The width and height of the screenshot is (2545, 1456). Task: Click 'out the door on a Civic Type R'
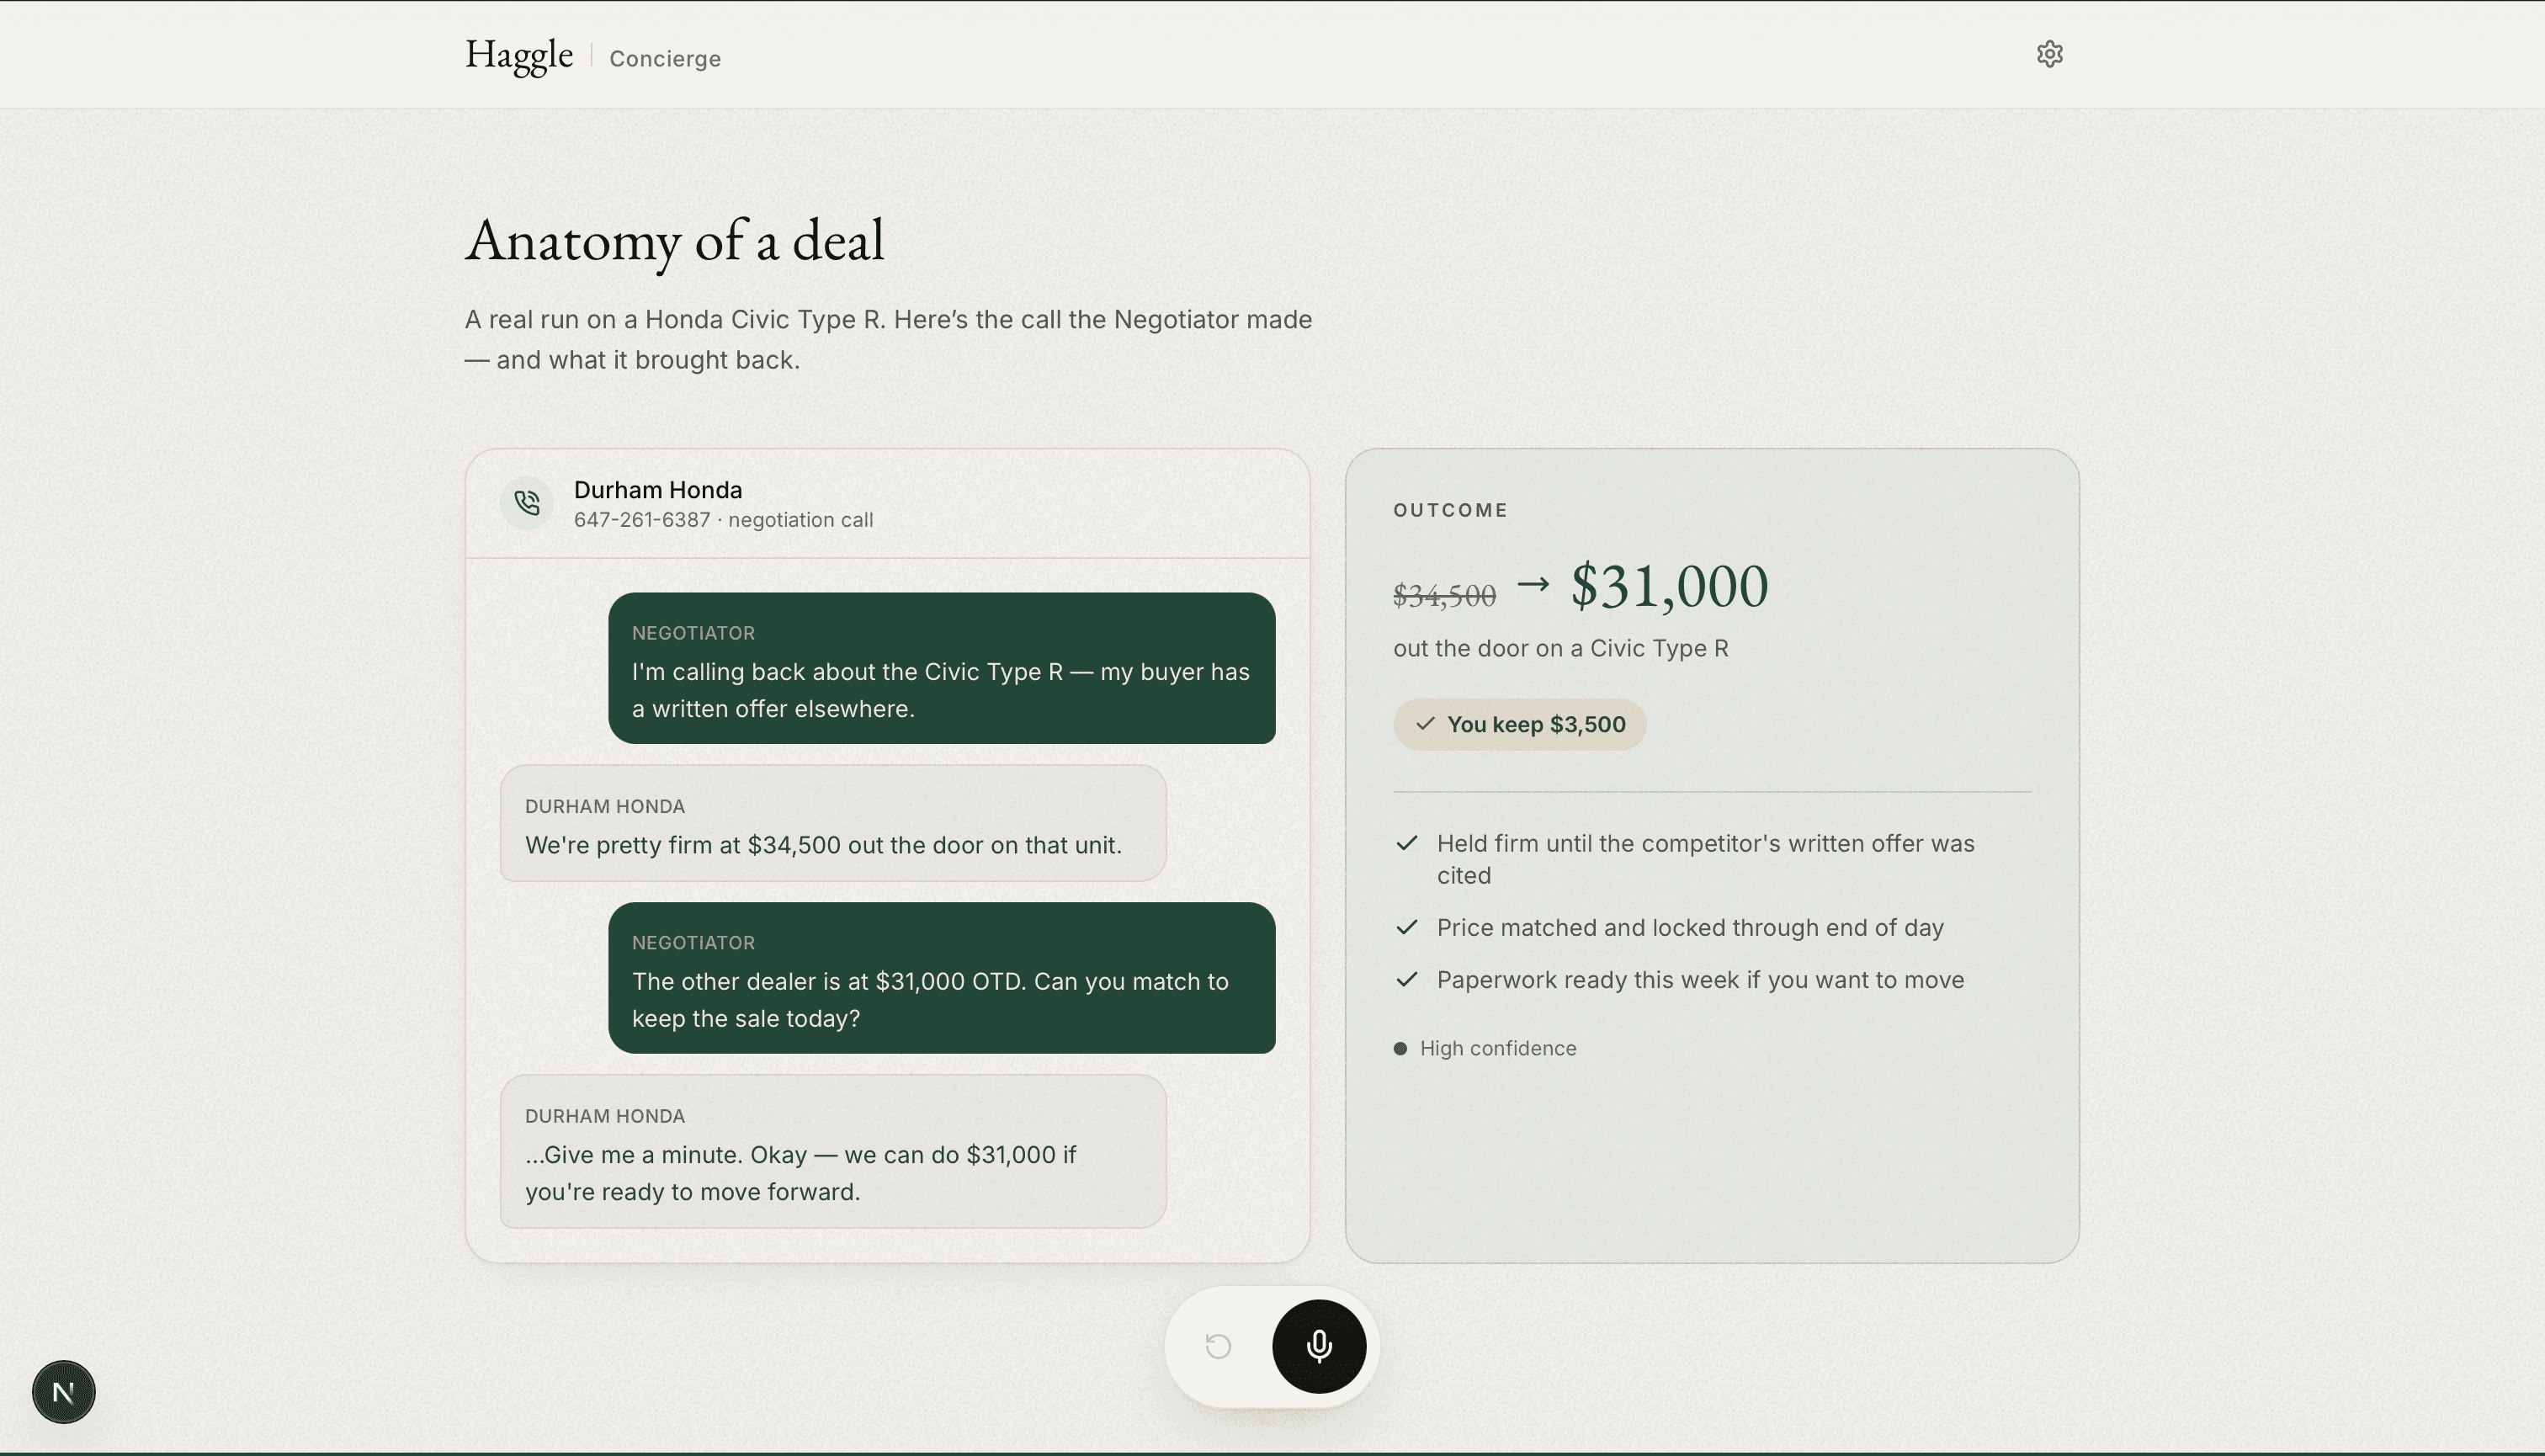(x=1560, y=648)
